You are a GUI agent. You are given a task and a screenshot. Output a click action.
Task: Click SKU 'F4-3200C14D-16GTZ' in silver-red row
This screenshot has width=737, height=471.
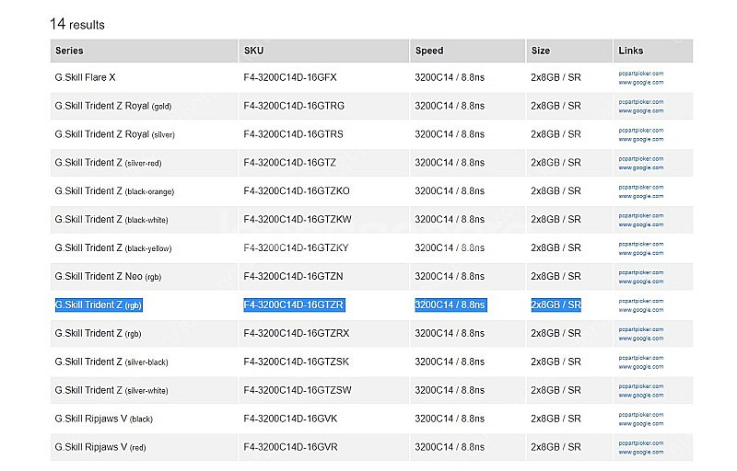pyautogui.click(x=290, y=163)
